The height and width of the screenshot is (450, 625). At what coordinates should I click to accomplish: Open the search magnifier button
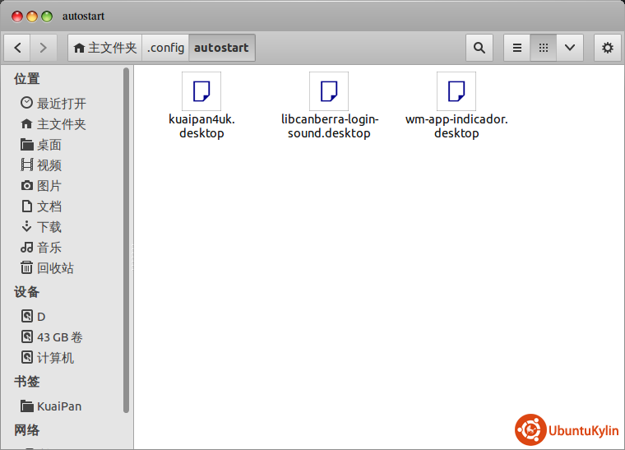pyautogui.click(x=479, y=48)
